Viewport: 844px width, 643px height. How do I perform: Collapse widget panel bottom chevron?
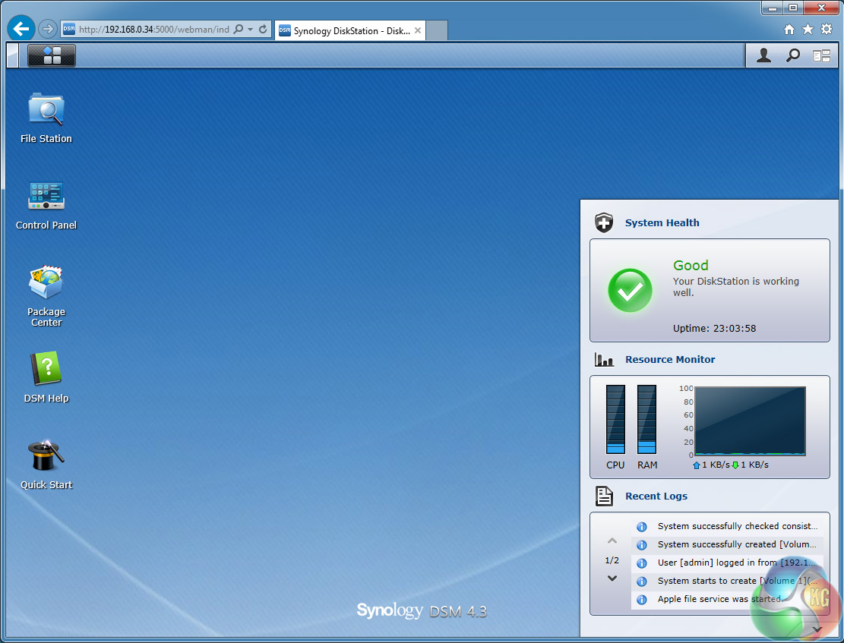tap(817, 629)
